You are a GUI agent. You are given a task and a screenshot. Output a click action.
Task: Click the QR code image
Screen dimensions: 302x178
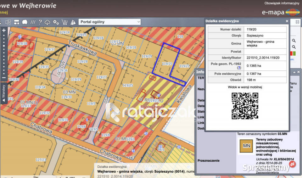245,106
